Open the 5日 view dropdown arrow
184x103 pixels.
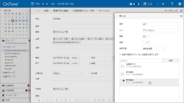(x=157, y=4)
